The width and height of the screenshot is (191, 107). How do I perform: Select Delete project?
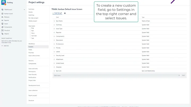[33, 21]
